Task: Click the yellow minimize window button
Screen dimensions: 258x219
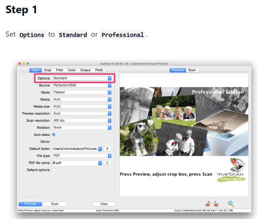Action: click(24, 63)
